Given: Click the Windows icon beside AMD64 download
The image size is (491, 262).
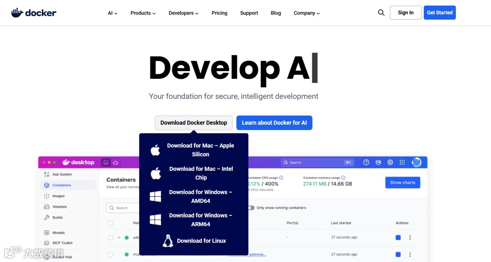Looking at the screenshot, I should (x=155, y=196).
